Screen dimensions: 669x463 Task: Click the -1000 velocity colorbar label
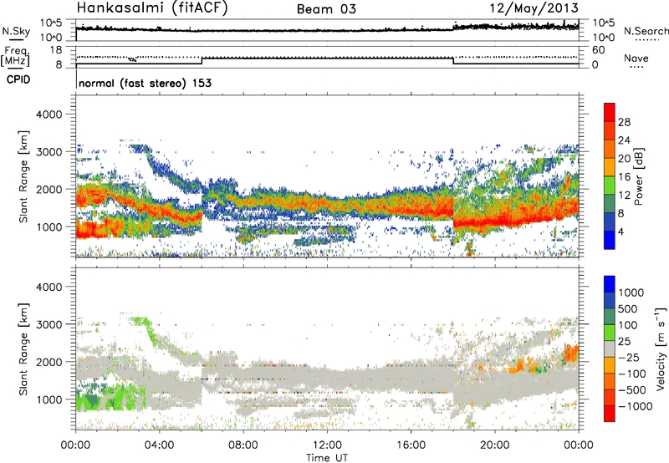635,406
